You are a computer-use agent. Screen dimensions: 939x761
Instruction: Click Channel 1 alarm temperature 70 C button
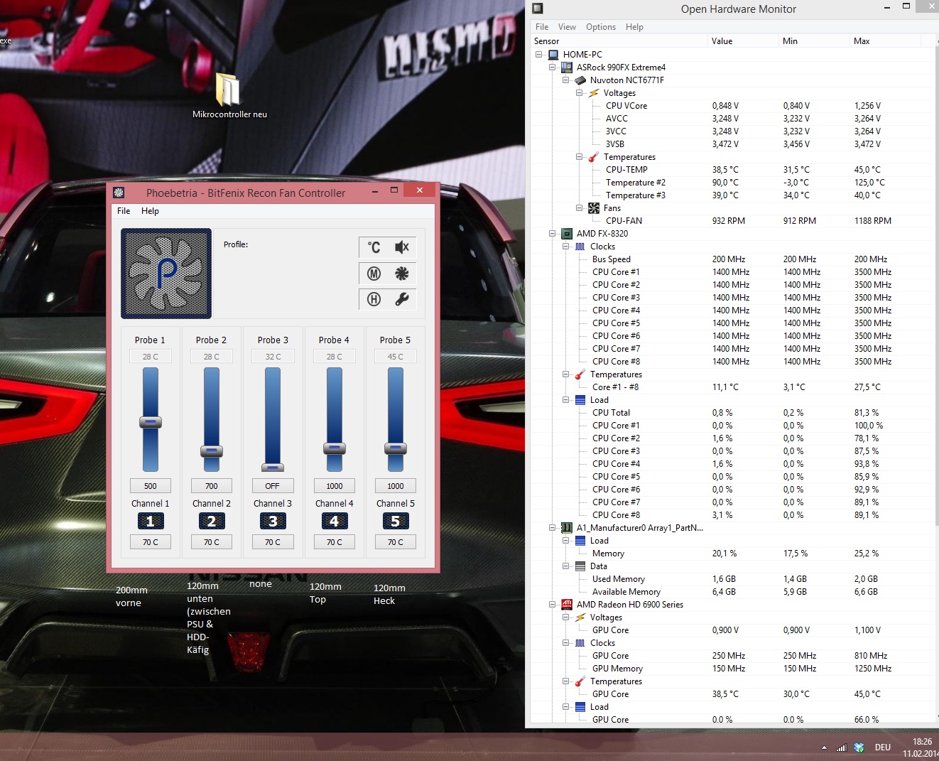[151, 542]
